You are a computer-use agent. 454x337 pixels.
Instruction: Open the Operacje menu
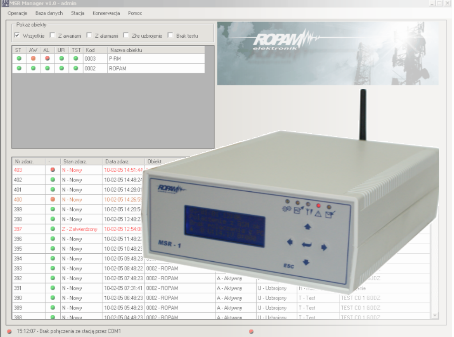pyautogui.click(x=17, y=13)
